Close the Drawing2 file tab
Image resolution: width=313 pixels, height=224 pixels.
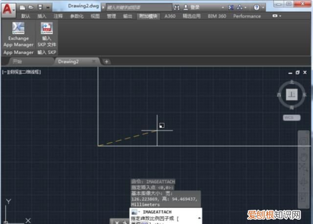(x=93, y=61)
